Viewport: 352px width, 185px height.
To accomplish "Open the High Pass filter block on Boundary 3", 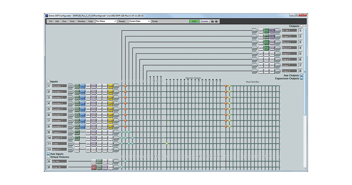I will 77,97.
